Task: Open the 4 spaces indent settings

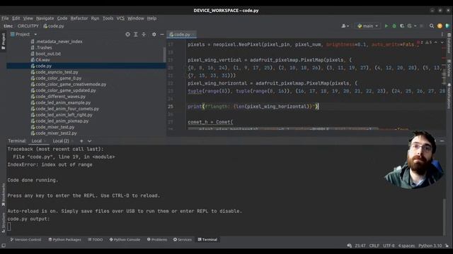Action: click(x=406, y=246)
